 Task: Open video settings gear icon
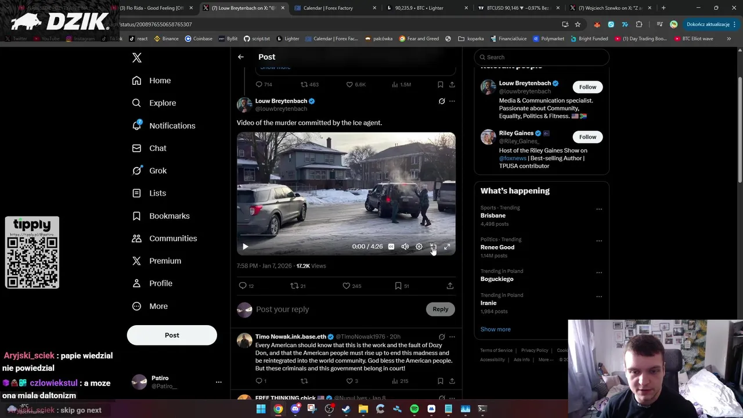click(419, 247)
